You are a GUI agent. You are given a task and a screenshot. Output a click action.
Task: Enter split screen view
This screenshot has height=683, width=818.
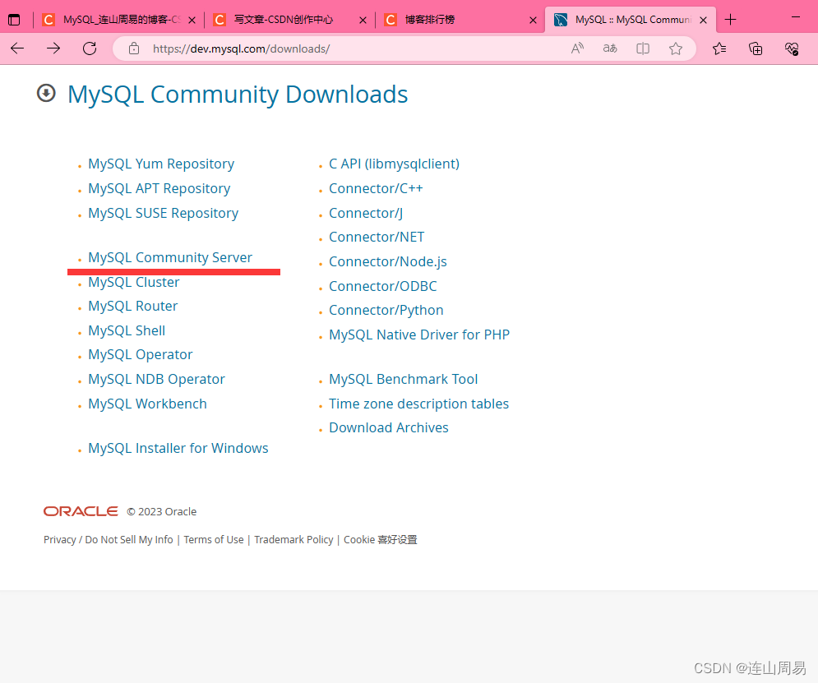click(643, 48)
